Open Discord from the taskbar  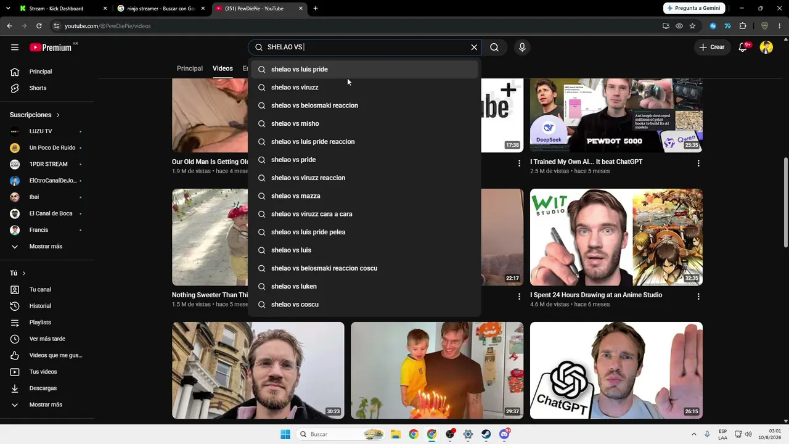pyautogui.click(x=504, y=434)
